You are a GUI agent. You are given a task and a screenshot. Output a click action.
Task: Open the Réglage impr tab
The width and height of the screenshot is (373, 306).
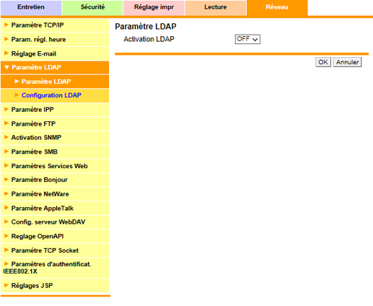coord(154,7)
